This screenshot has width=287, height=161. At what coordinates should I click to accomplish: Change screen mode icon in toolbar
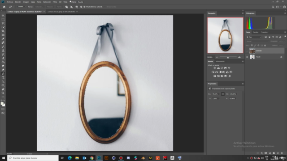[3, 113]
